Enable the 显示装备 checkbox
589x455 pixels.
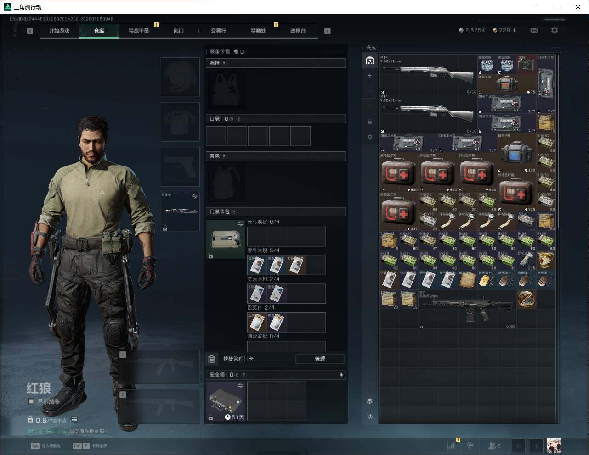pos(31,402)
